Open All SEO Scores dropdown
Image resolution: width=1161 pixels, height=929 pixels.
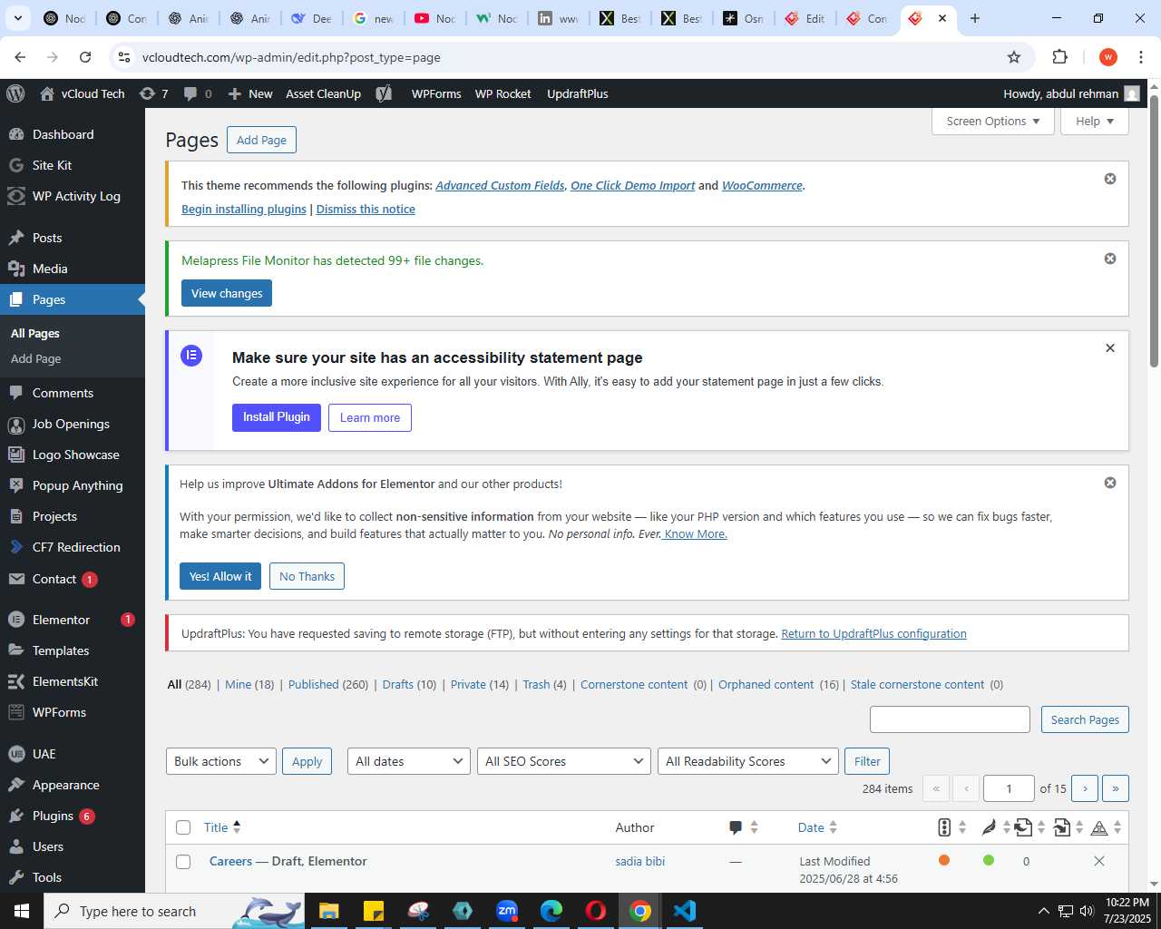pos(564,761)
